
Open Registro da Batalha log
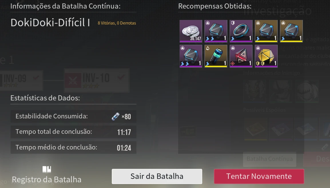tap(47, 180)
